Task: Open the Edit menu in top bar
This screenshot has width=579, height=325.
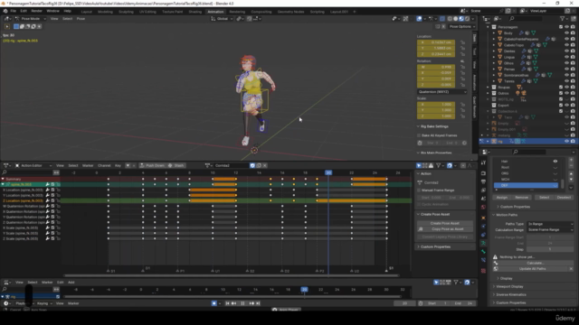Action: coord(24,11)
